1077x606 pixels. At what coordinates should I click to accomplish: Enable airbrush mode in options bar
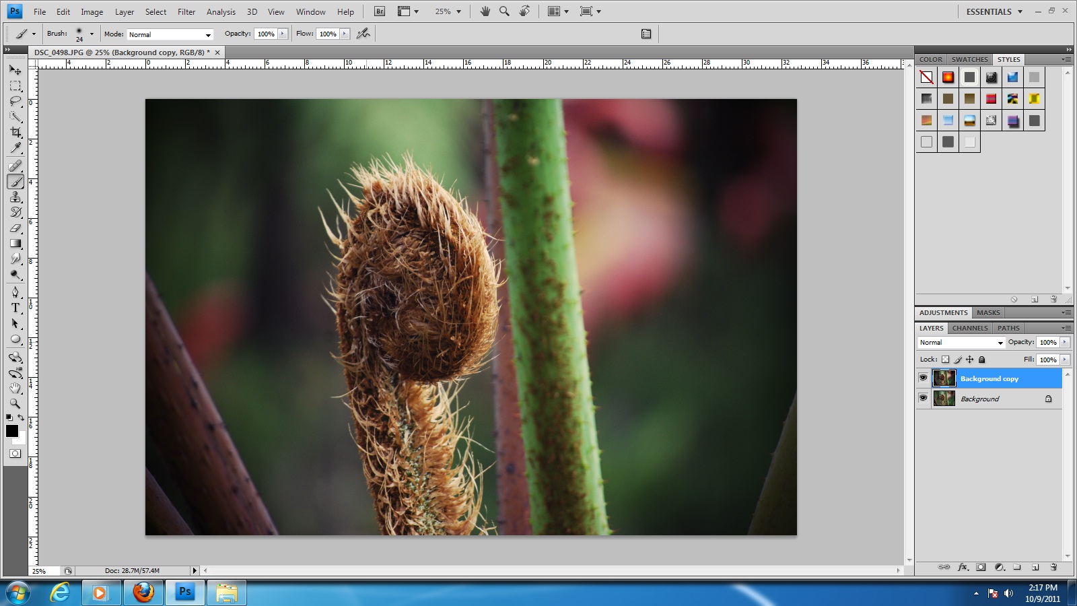click(363, 34)
